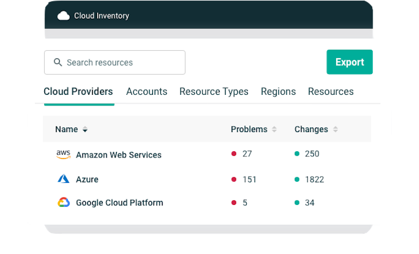
Task: Click the red Problems dot for Azure
Action: tap(234, 179)
